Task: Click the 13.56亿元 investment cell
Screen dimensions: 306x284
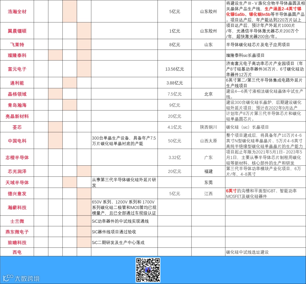Action: click(175, 69)
